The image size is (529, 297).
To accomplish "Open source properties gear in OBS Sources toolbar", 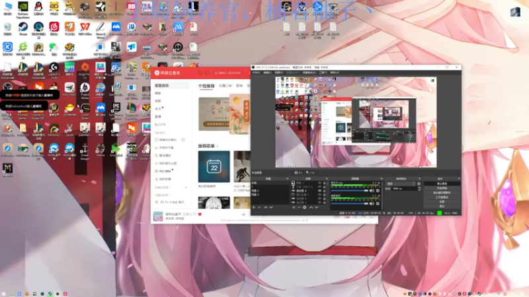I will tap(304, 207).
